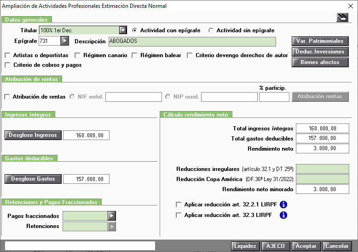
Task: Click Cancelar button
Action: [337, 246]
